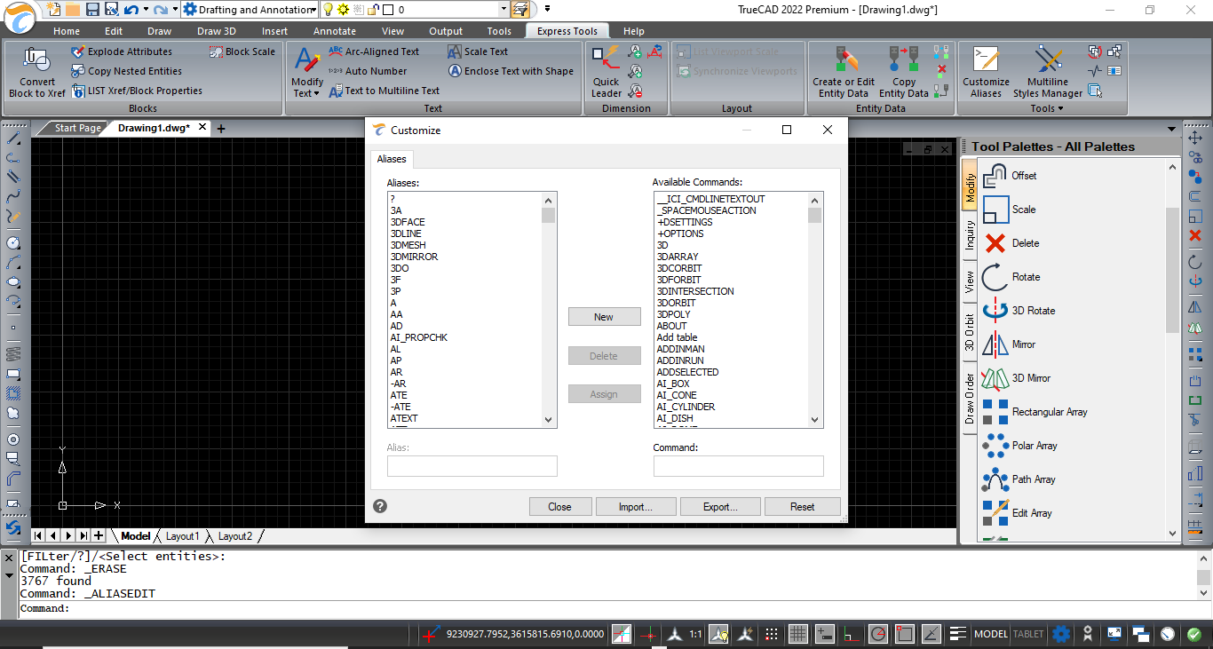The height and width of the screenshot is (649, 1213).
Task: Click the Path Array tool
Action: click(1019, 479)
